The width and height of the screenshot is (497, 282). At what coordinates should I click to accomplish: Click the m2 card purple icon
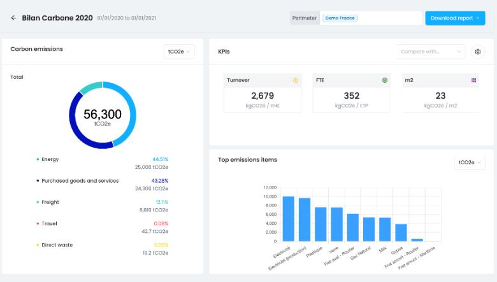(x=473, y=80)
